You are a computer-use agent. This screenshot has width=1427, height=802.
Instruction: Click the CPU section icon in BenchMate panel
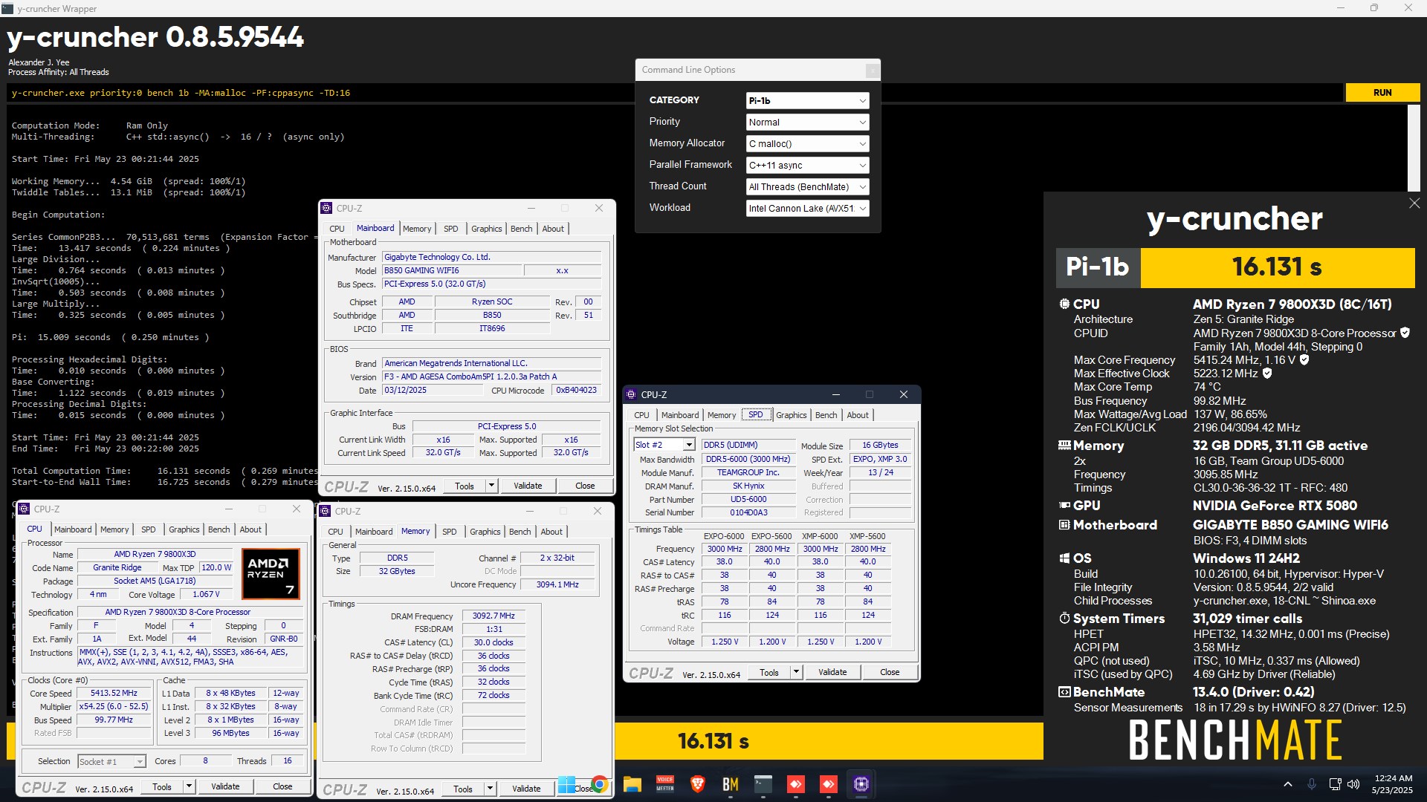[x=1064, y=304]
